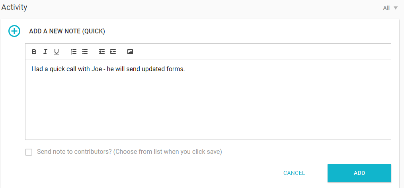The width and height of the screenshot is (404, 188).
Task: Click the teal plus circle icon
Action: [x=14, y=31]
